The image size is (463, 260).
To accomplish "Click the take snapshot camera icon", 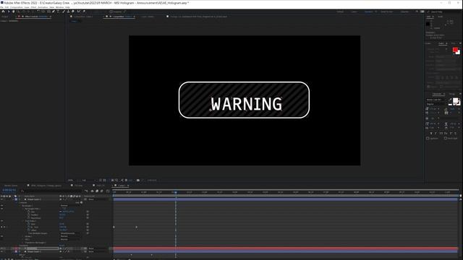I will [138, 180].
